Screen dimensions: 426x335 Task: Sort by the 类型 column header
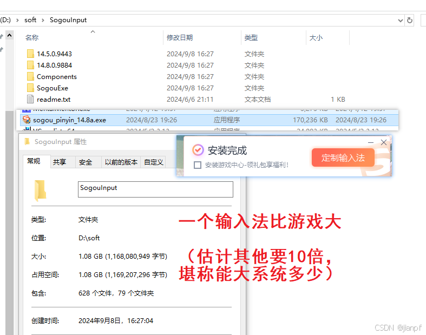[251, 37]
